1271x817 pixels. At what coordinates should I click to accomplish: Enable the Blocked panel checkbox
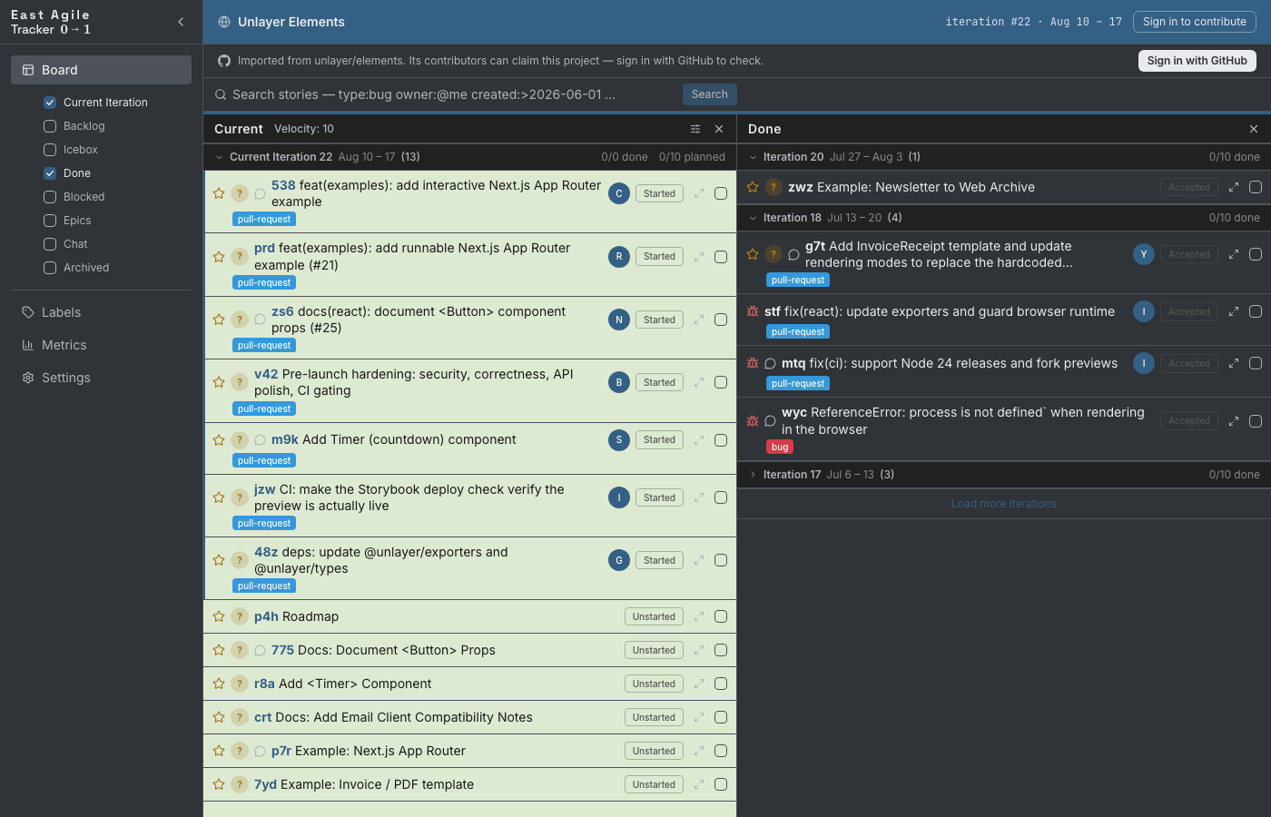(50, 197)
